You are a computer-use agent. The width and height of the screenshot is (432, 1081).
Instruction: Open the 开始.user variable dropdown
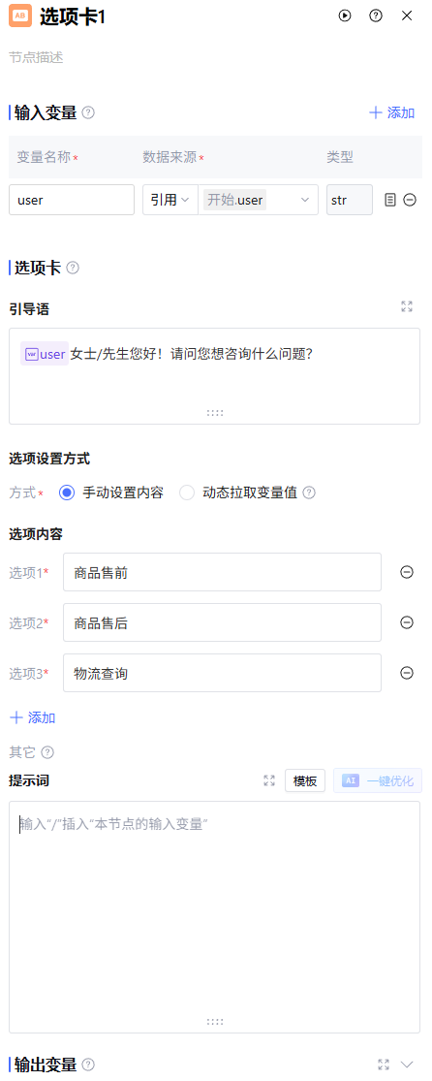click(259, 200)
